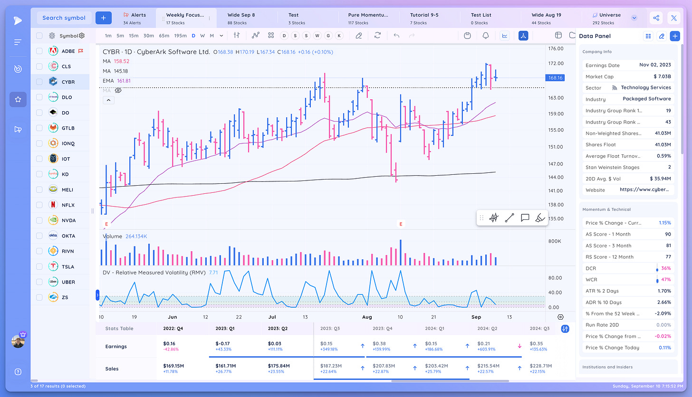Click the Search symbol field

[x=64, y=18]
